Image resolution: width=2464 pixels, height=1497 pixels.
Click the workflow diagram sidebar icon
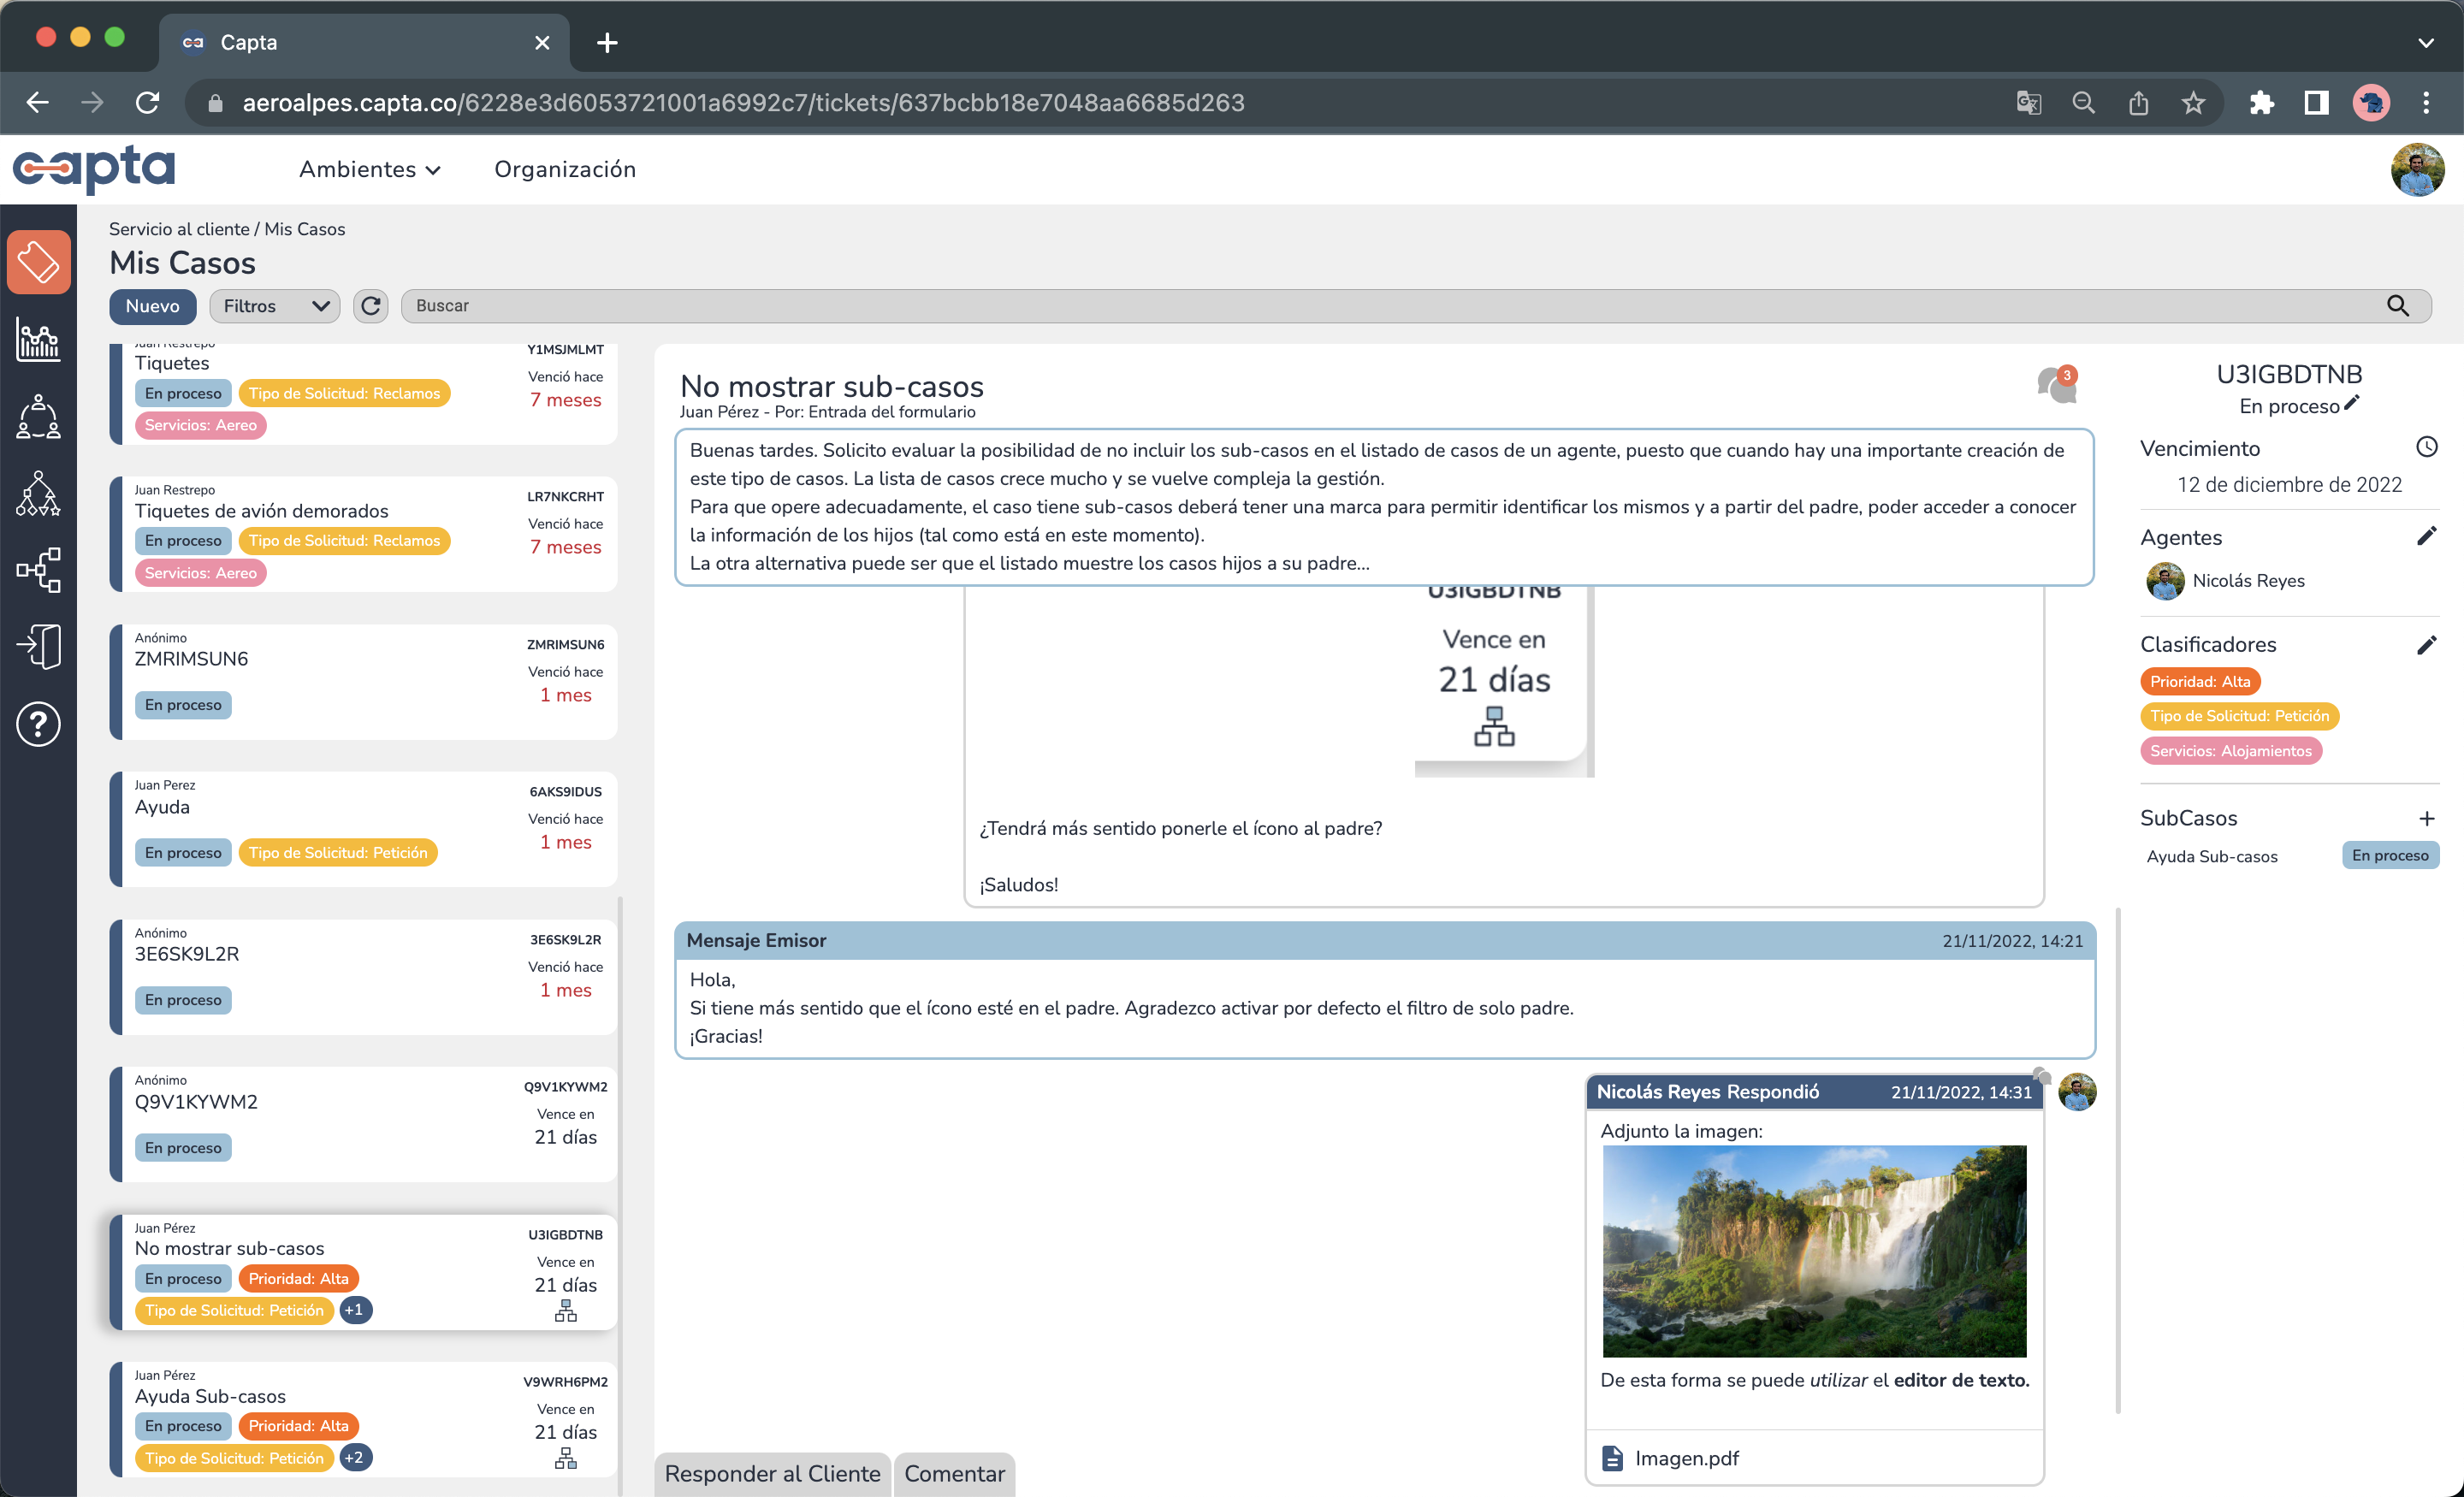point(38,570)
